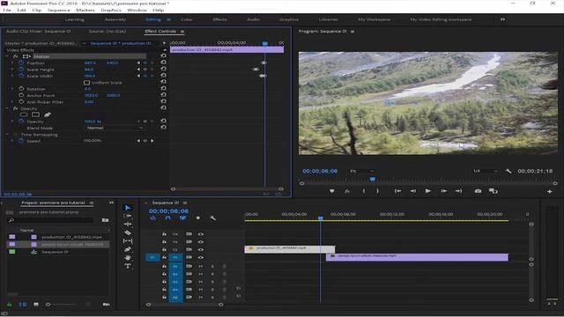Reset the Motion effect
564x317 pixels.
[x=163, y=56]
